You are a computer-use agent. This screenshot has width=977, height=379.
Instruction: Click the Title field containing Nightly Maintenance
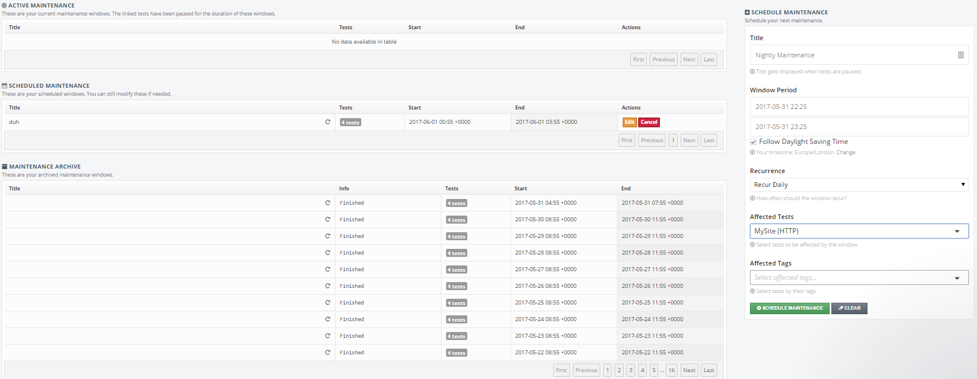pyautogui.click(x=859, y=55)
